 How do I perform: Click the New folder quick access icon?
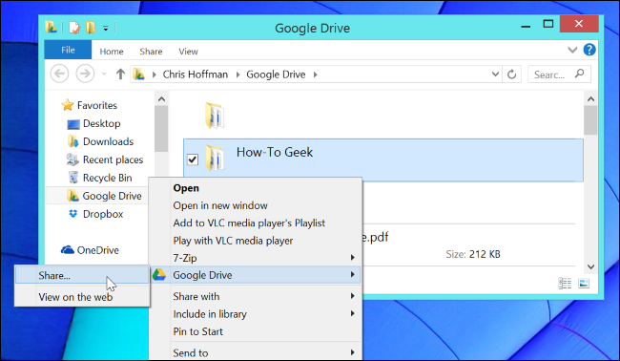(91, 28)
